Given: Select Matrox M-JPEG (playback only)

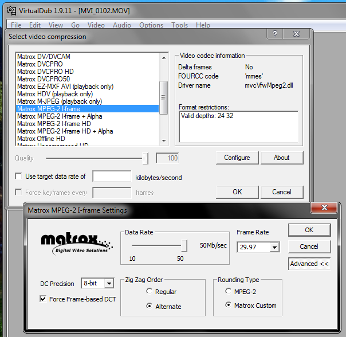Looking at the screenshot, I should [x=88, y=101].
